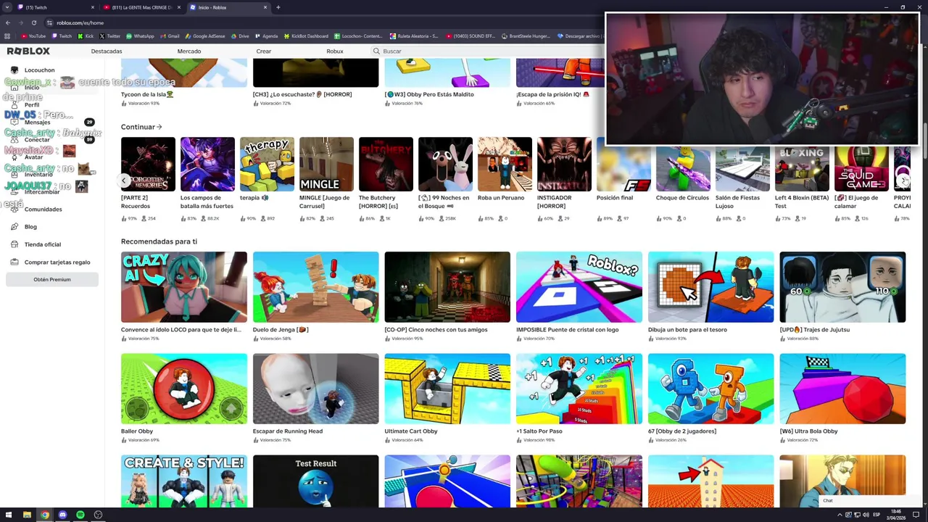Open YouTube bookmark

click(x=33, y=36)
